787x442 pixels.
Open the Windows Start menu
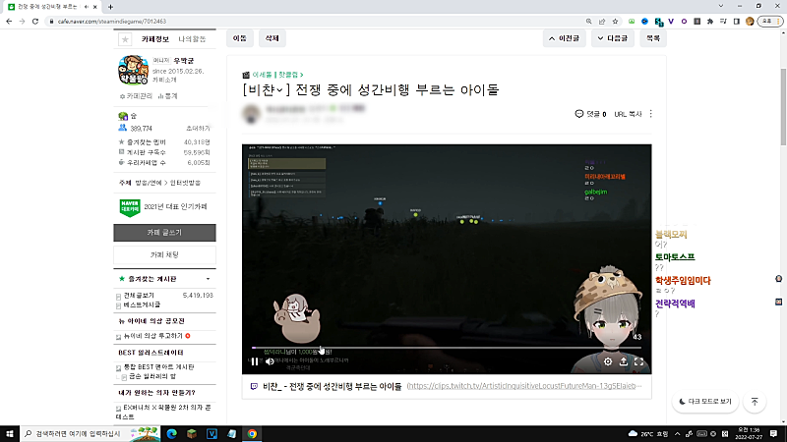point(10,433)
